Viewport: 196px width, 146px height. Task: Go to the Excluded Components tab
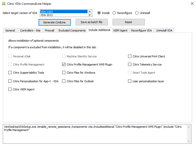point(72,30)
